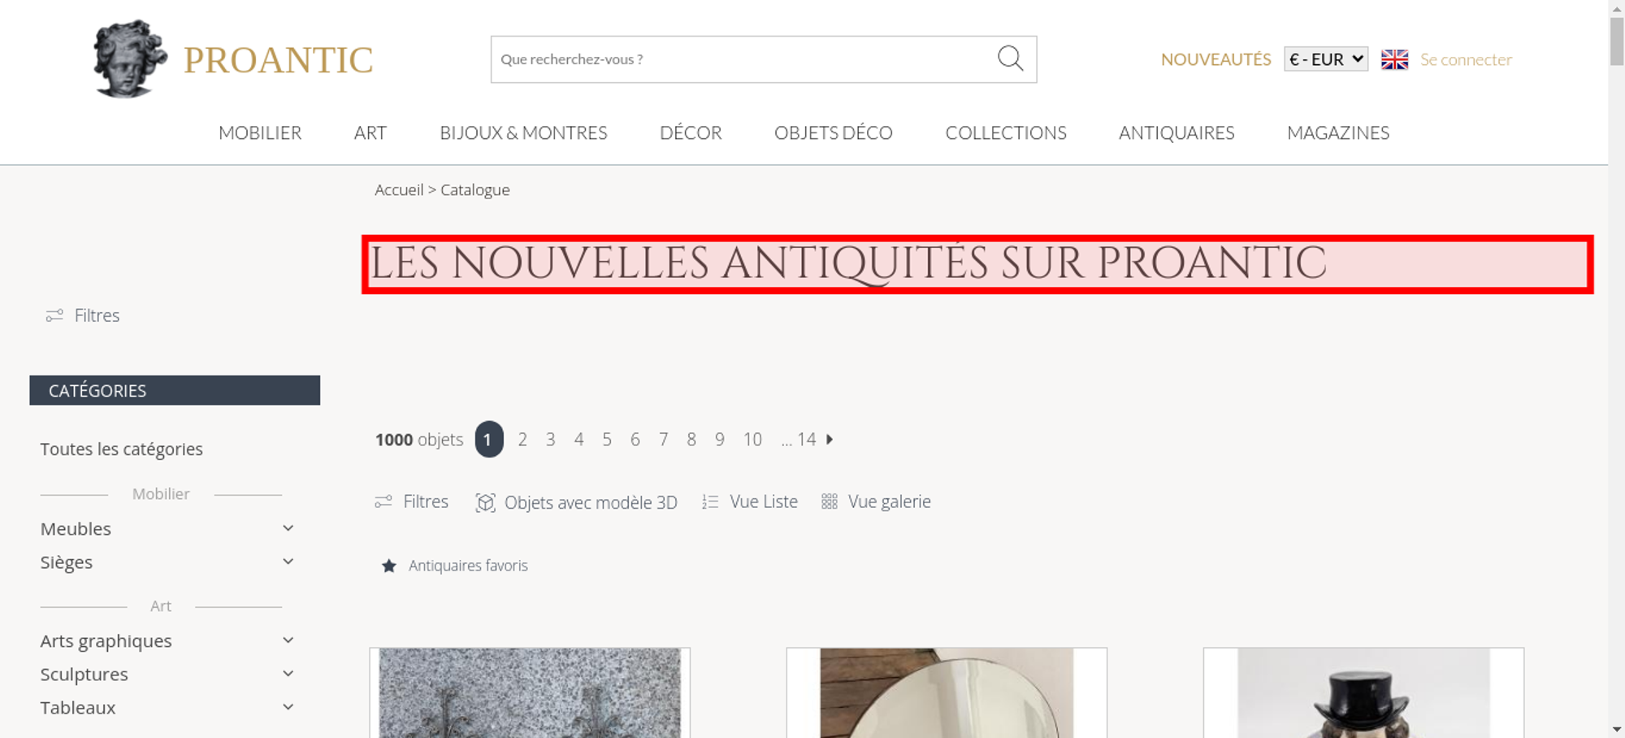The image size is (1625, 738).
Task: Click the search magnifier icon
Action: pos(1010,58)
